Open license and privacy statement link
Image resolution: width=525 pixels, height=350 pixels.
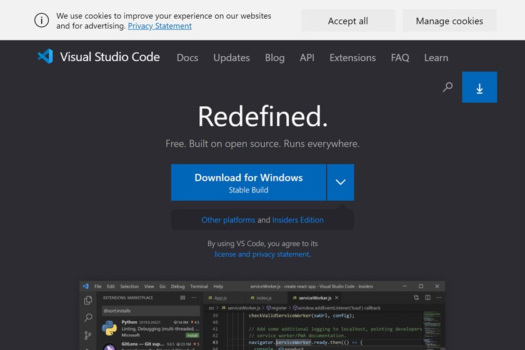point(262,254)
